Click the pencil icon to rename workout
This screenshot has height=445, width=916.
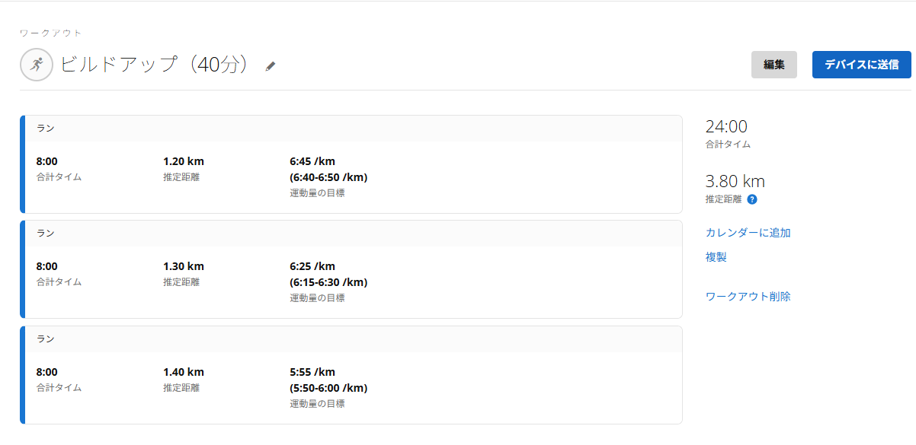pyautogui.click(x=271, y=66)
